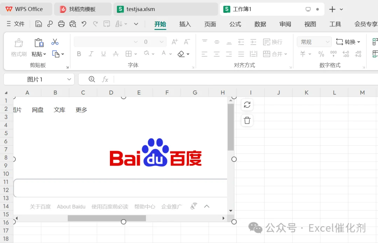Expand quick access toolbar customize chevron
Screen dimensions: 378x243
[136, 24]
